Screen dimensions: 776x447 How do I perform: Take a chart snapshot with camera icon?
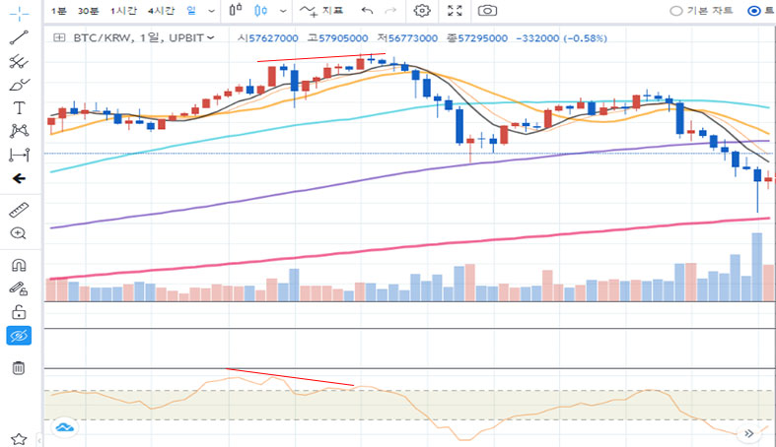pyautogui.click(x=487, y=11)
